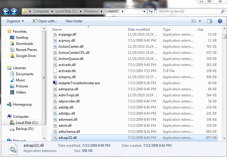Expand the arrow before Computer in address bar
This screenshot has height=158, width=227.
[x=30, y=11]
